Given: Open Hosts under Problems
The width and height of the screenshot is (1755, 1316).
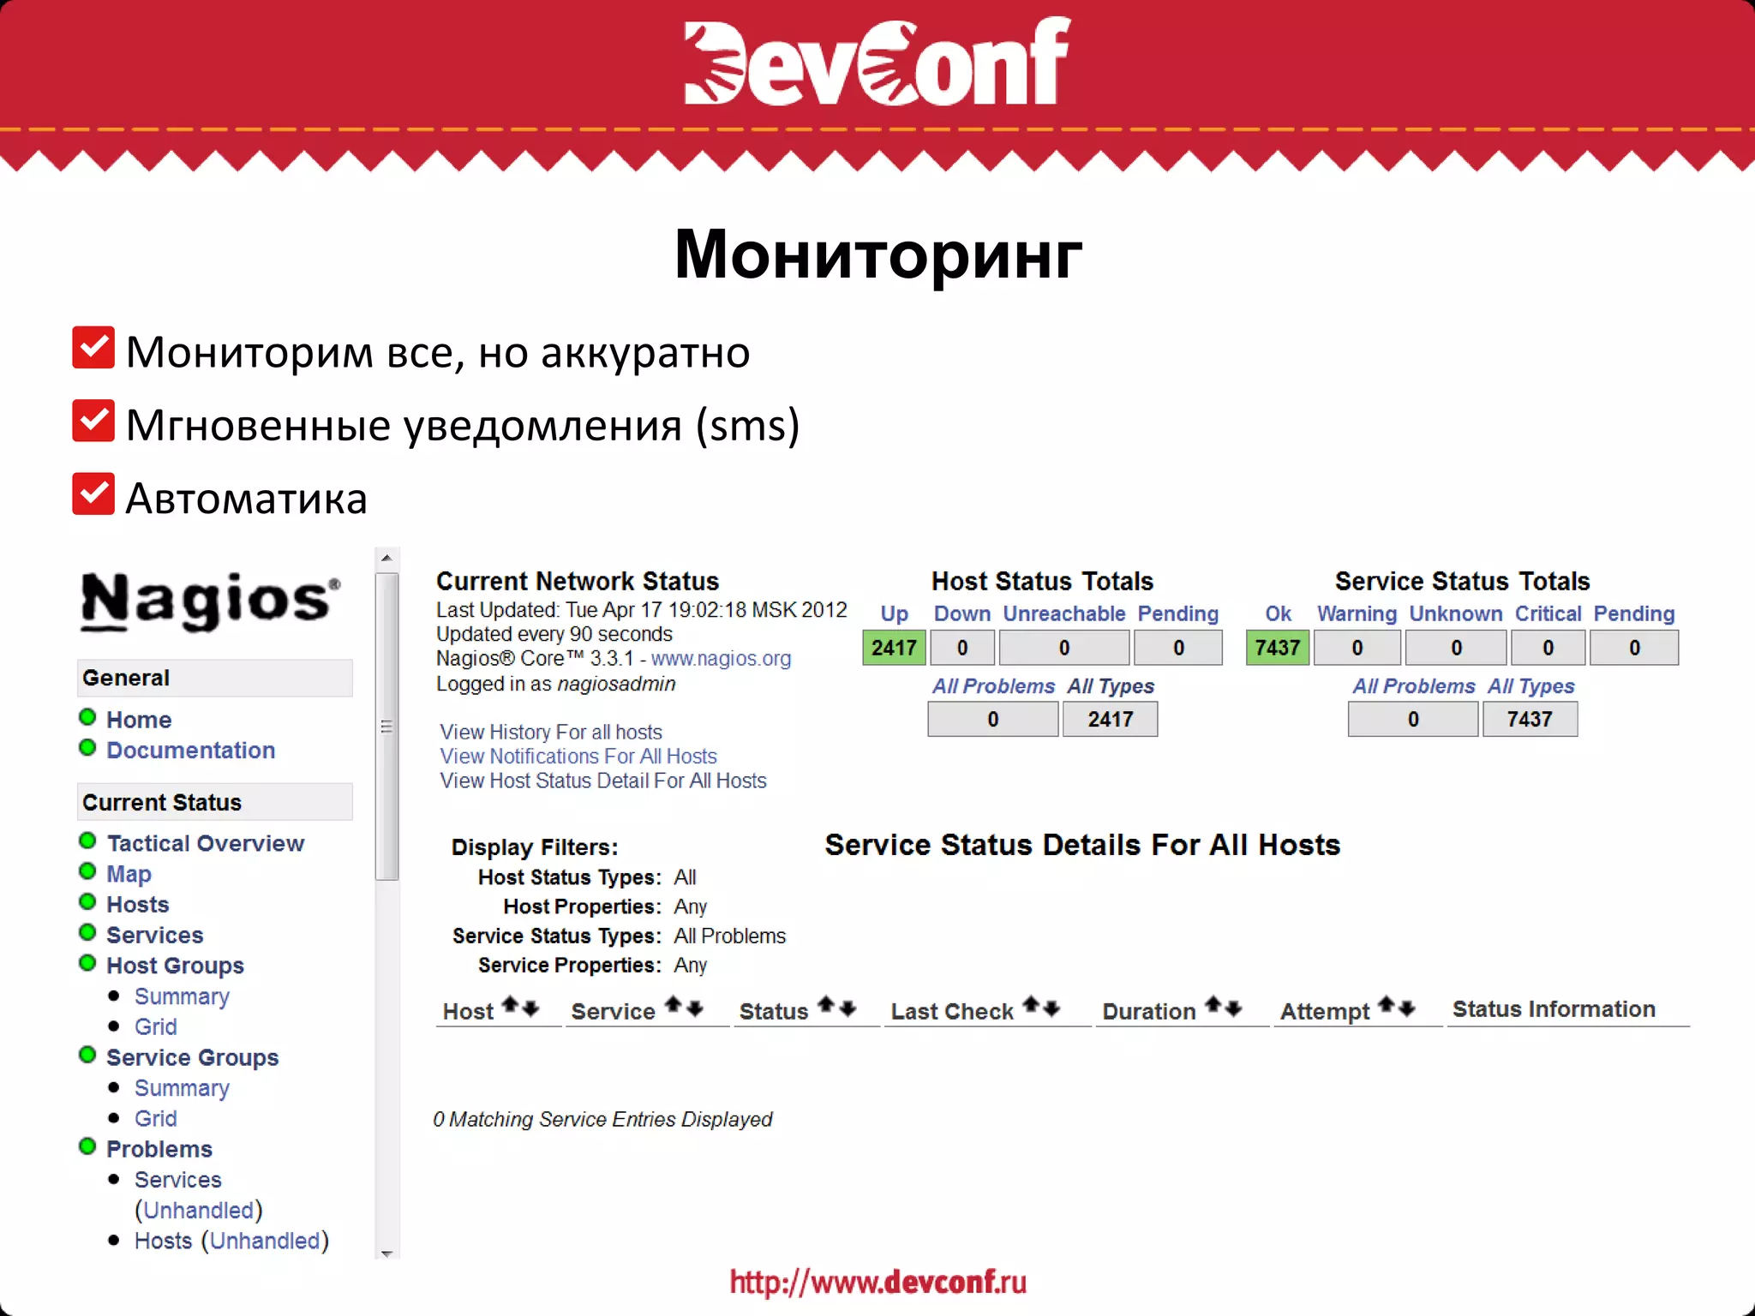Looking at the screenshot, I should (163, 1241).
